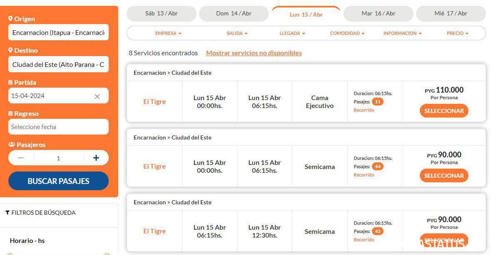Click the Pasajes 44 seats badge
Image resolution: width=491 pixels, height=255 pixels.
click(378, 167)
